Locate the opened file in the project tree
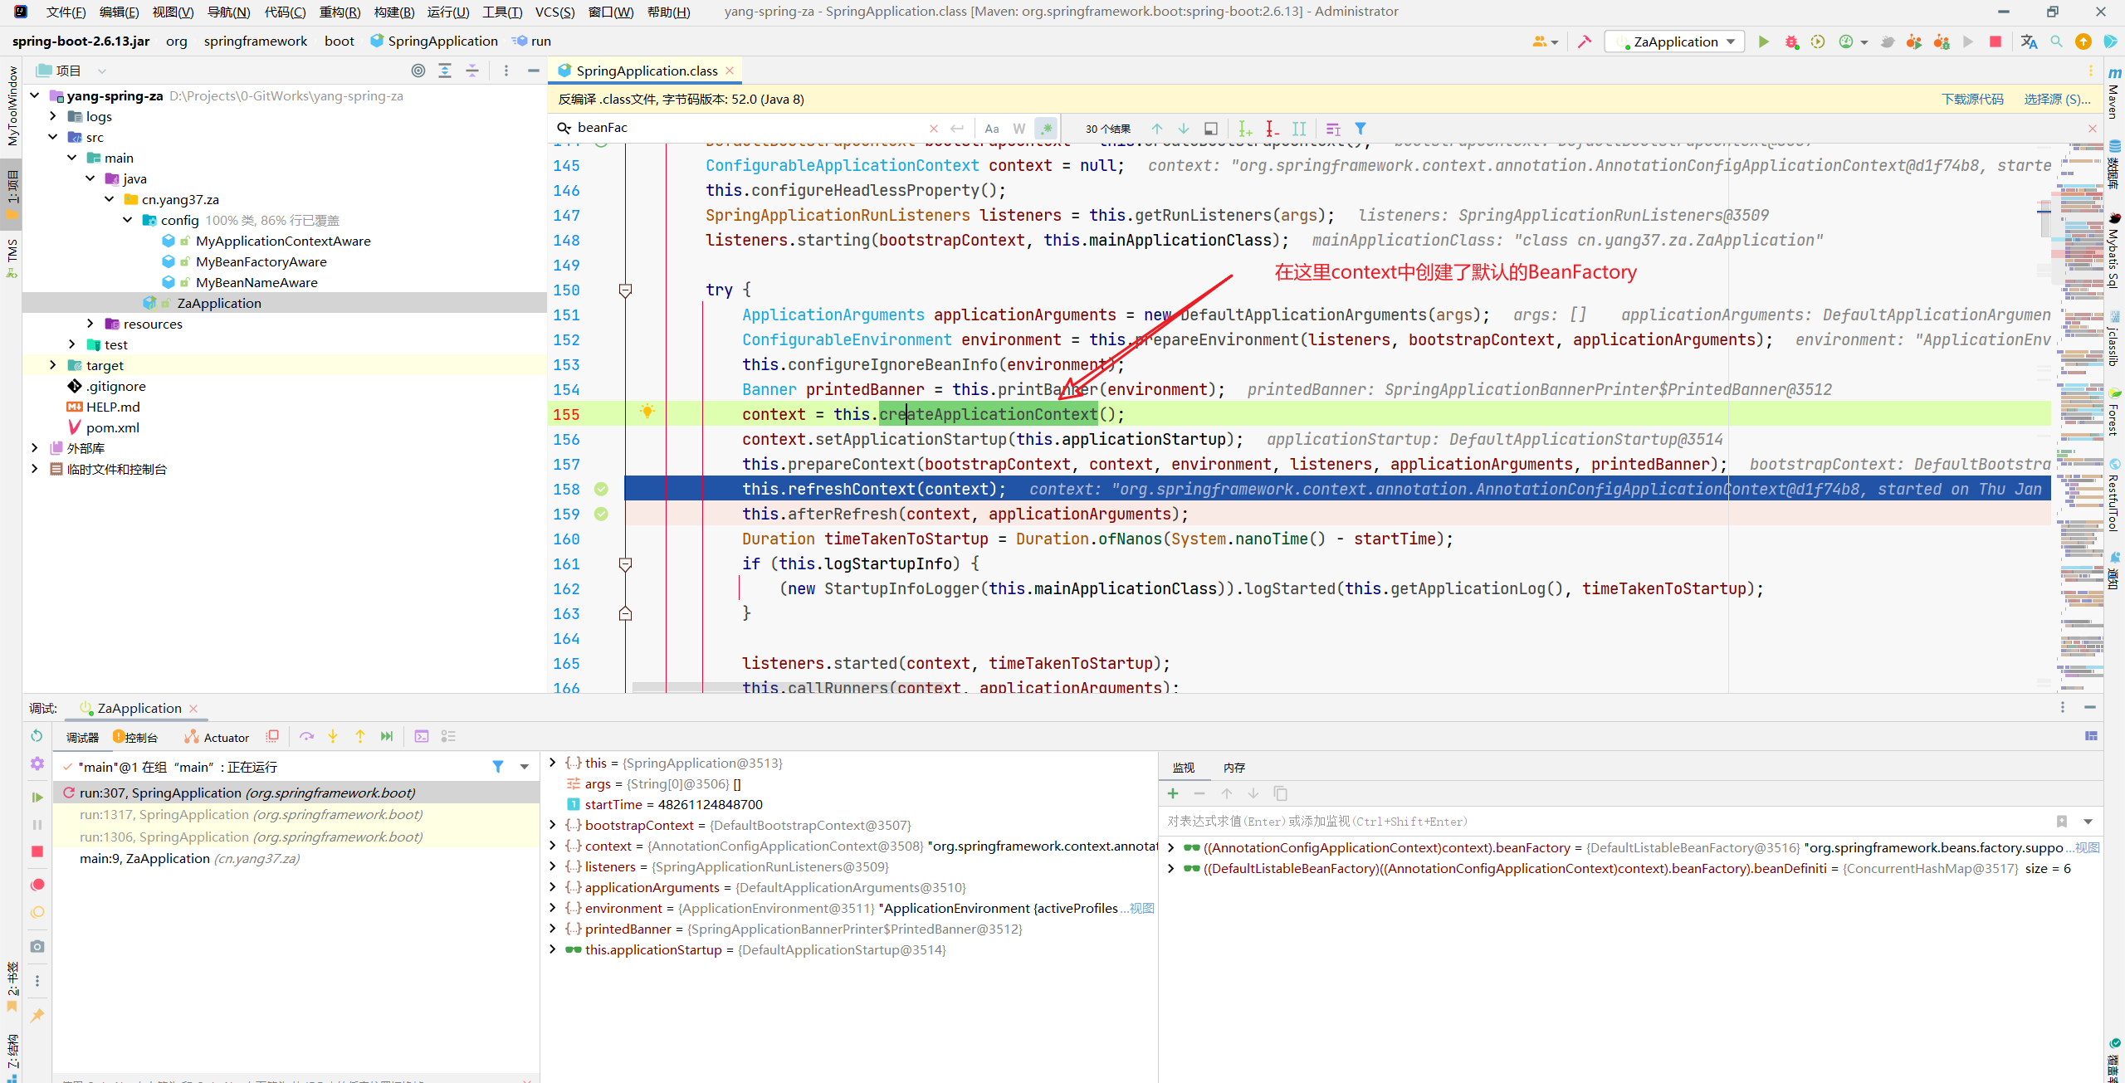The image size is (2125, 1083). coord(418,71)
